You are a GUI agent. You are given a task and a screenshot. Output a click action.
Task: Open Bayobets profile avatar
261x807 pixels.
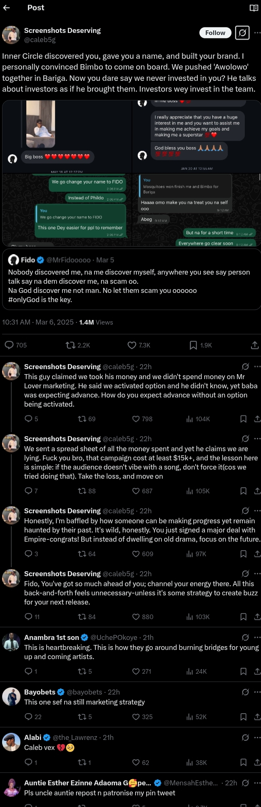[x=11, y=696]
